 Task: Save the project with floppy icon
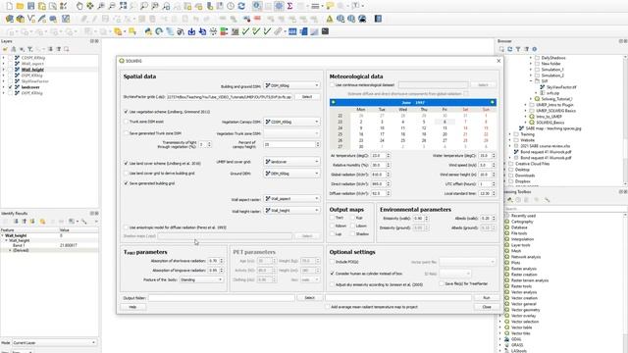(30, 6)
